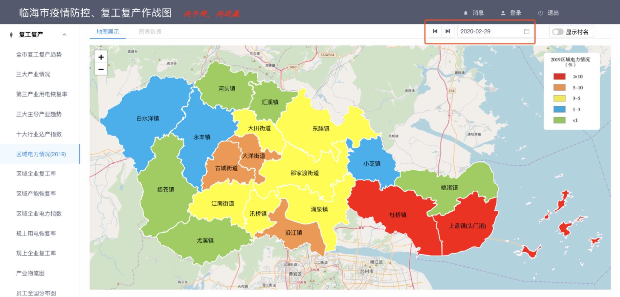Click the 2020-02-29 date input field

tap(490, 31)
